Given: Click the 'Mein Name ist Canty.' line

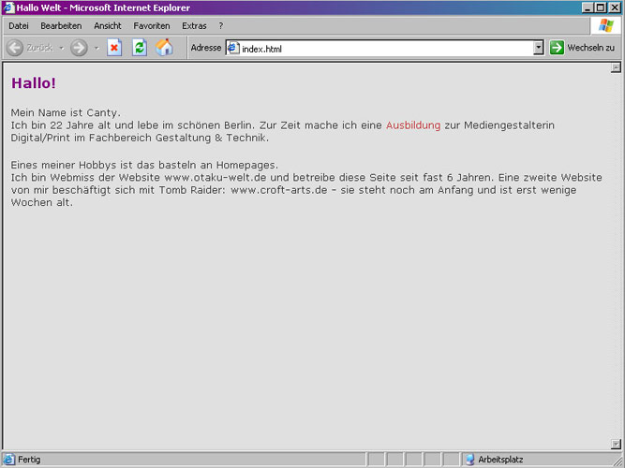Looking at the screenshot, I should pos(66,112).
